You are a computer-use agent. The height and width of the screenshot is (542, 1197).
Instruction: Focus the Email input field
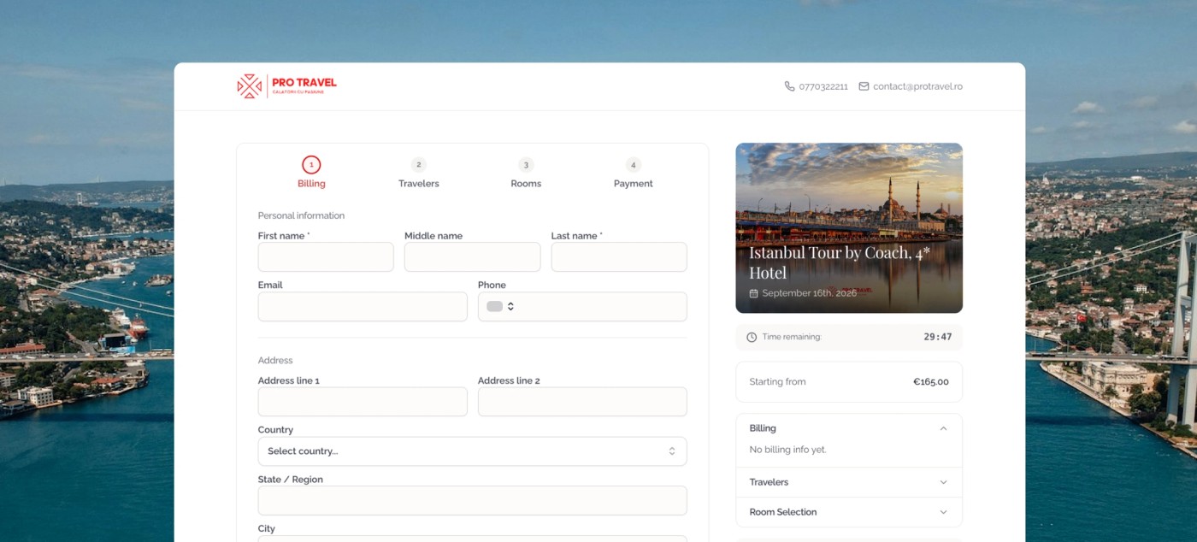[x=363, y=307]
